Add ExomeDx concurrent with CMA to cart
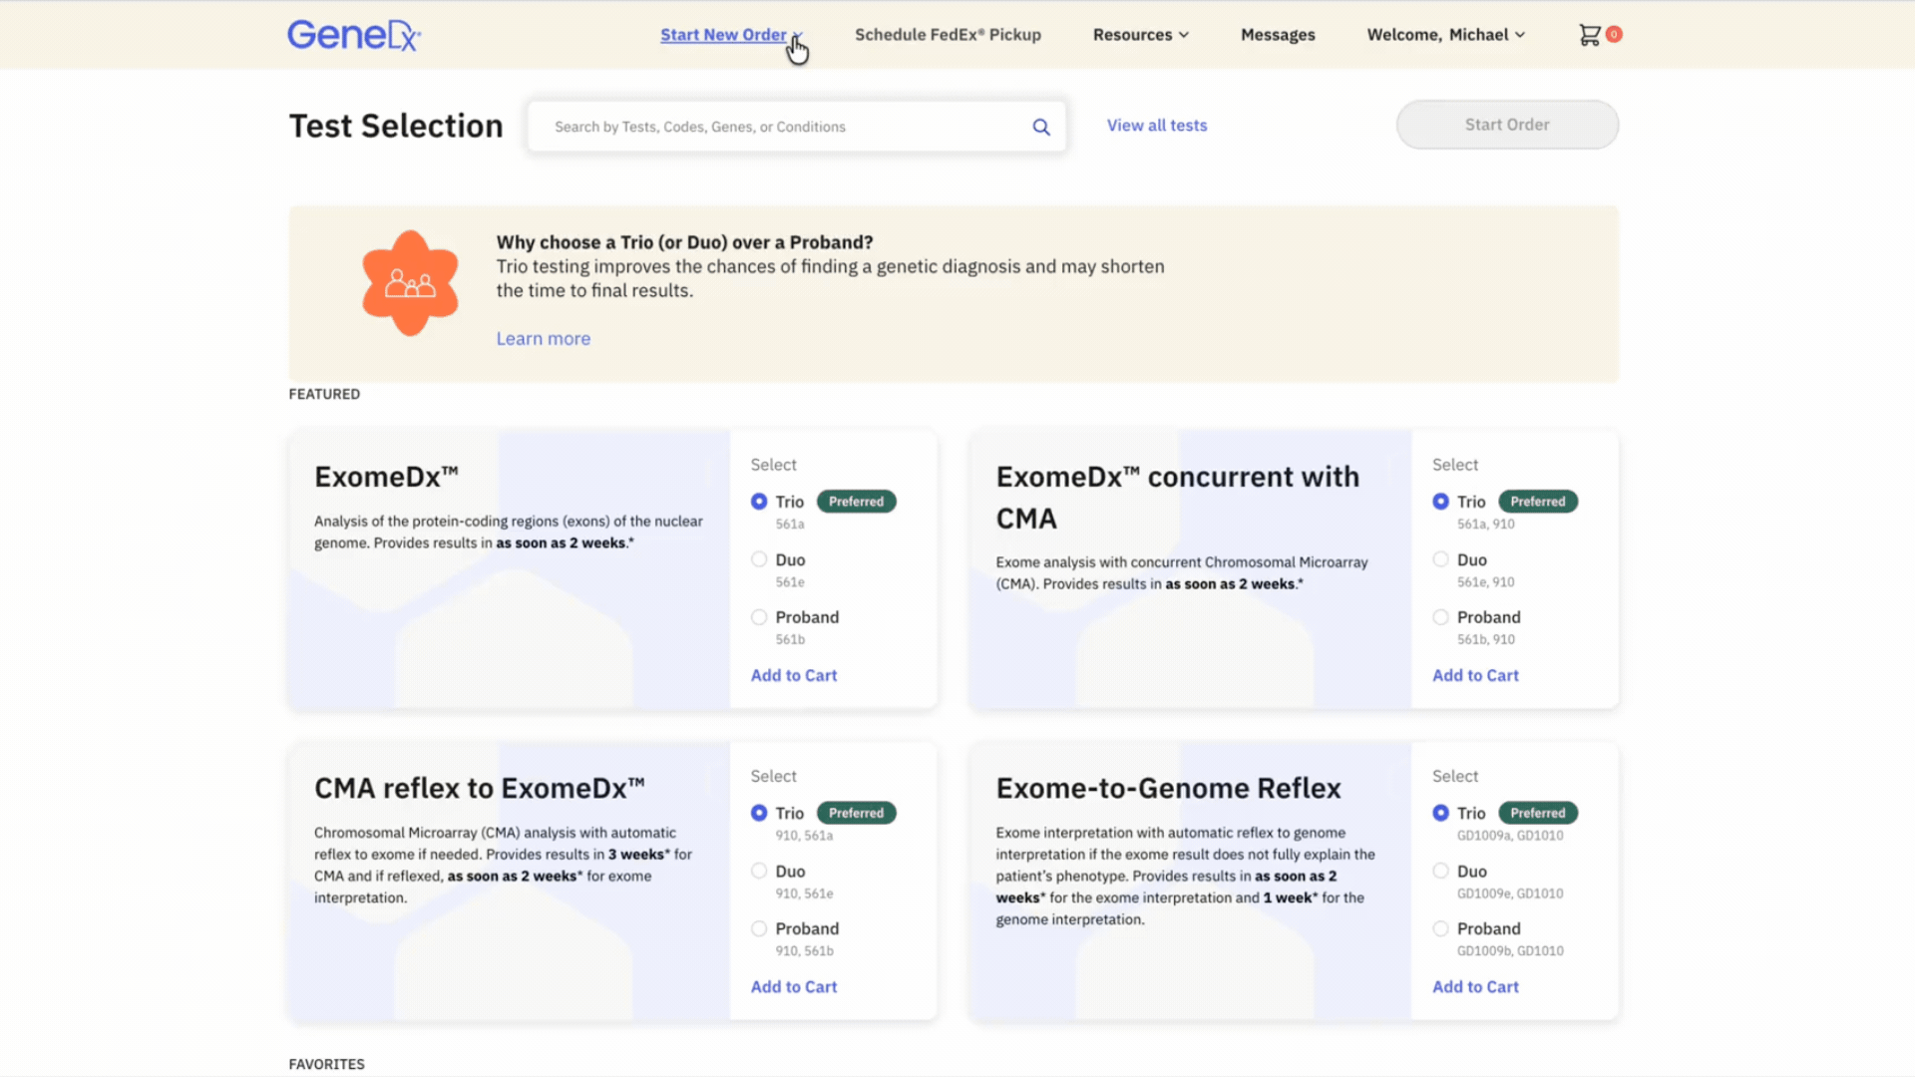1915x1077 pixels. point(1475,675)
